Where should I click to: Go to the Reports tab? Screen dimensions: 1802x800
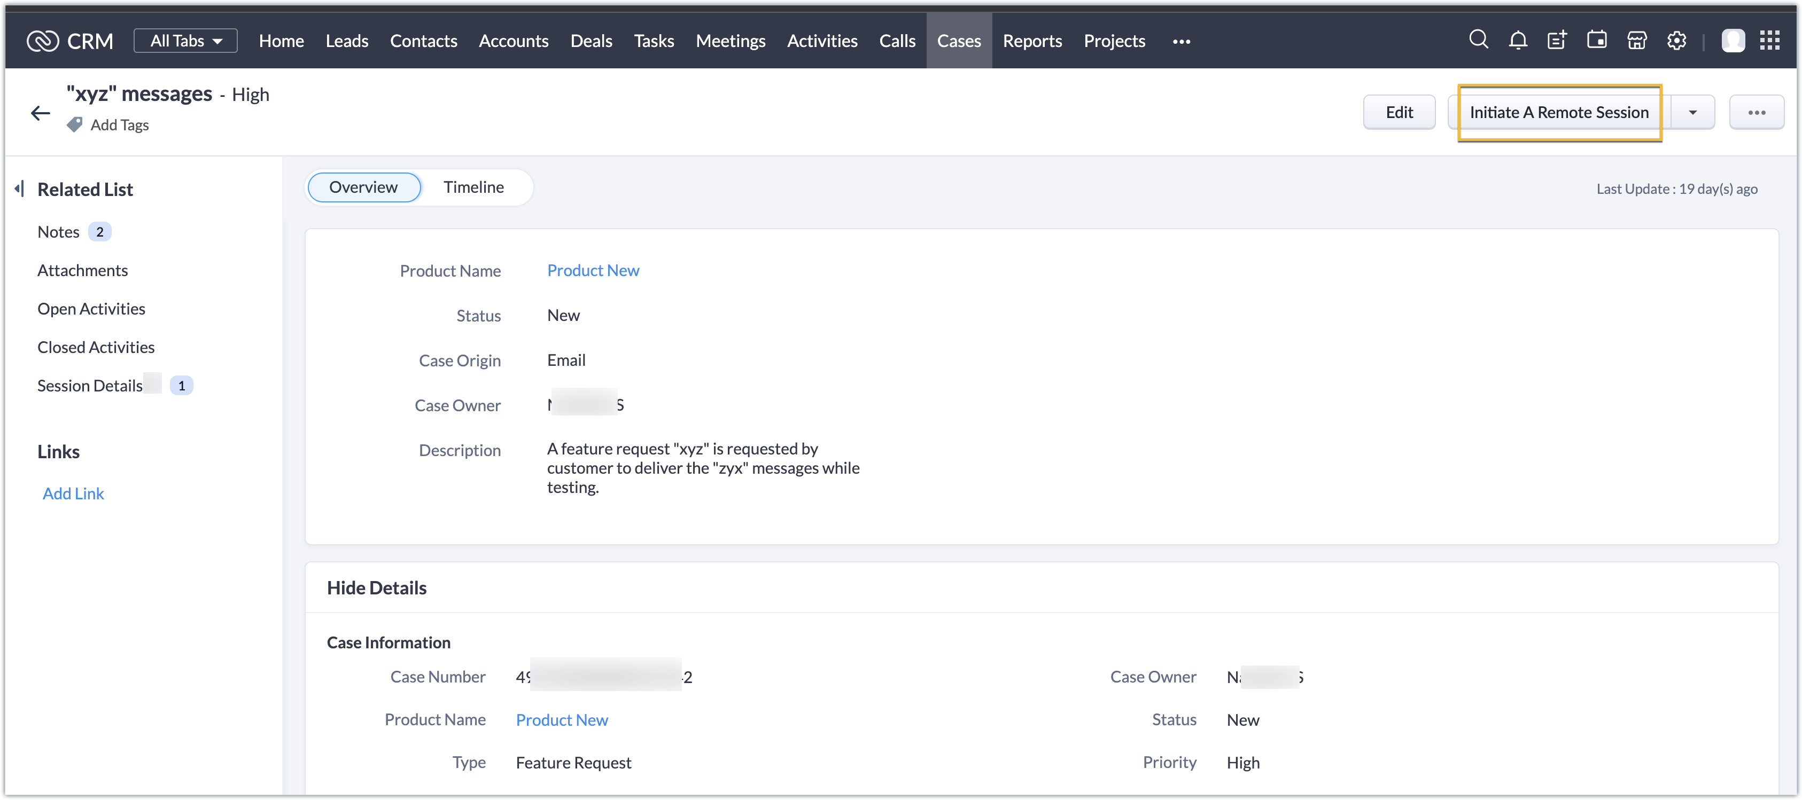pos(1032,41)
